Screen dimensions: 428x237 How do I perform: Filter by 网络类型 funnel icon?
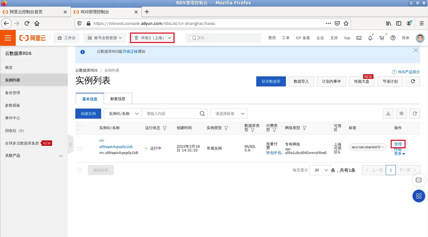click(304, 128)
